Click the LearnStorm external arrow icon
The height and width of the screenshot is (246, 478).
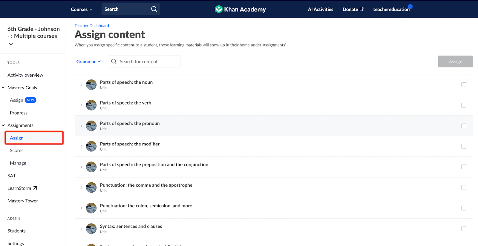(35, 188)
